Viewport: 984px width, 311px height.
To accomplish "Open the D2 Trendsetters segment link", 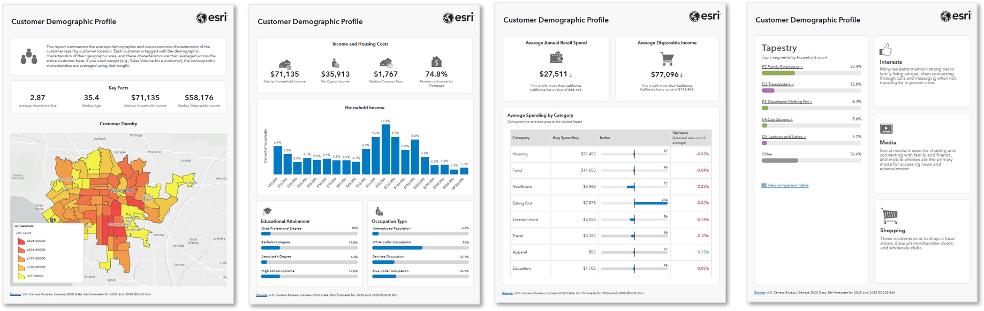I will point(778,84).
